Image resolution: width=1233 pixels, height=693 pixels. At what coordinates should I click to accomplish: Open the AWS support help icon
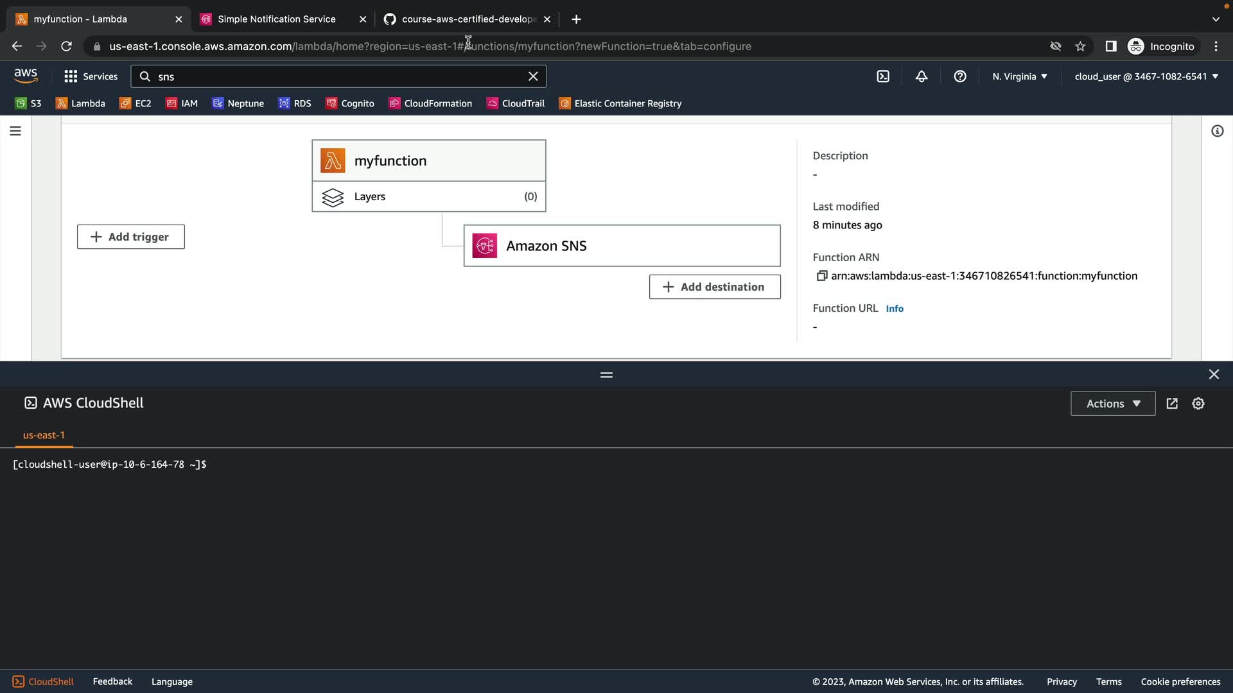pos(960,76)
